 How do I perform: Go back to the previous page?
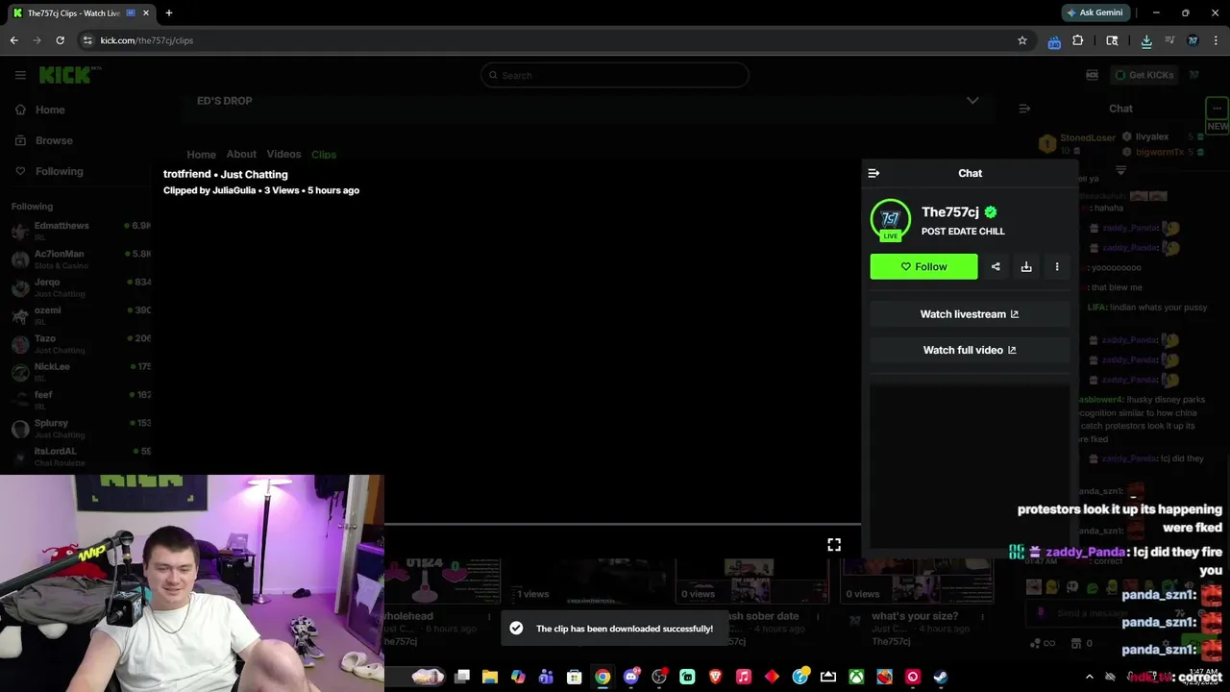point(13,40)
